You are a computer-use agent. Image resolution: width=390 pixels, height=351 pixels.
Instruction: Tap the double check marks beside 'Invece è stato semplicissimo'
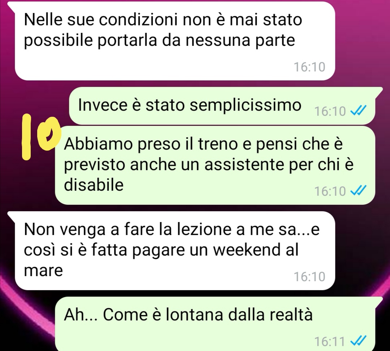pos(358,111)
